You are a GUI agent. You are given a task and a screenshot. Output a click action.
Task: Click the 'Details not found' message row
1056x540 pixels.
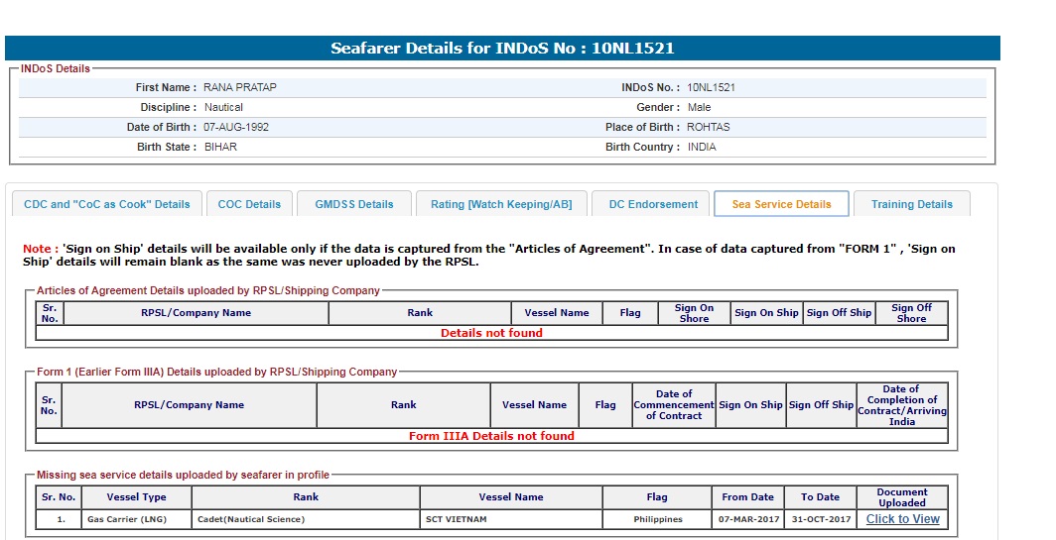(x=491, y=333)
